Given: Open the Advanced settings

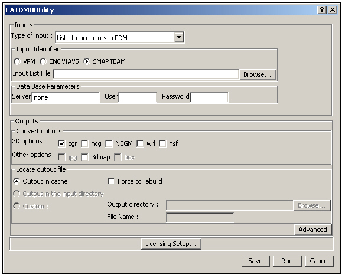Looking at the screenshot, I should pos(313,230).
